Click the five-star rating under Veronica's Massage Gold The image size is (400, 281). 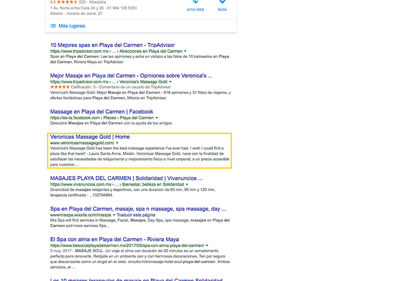coord(61,87)
